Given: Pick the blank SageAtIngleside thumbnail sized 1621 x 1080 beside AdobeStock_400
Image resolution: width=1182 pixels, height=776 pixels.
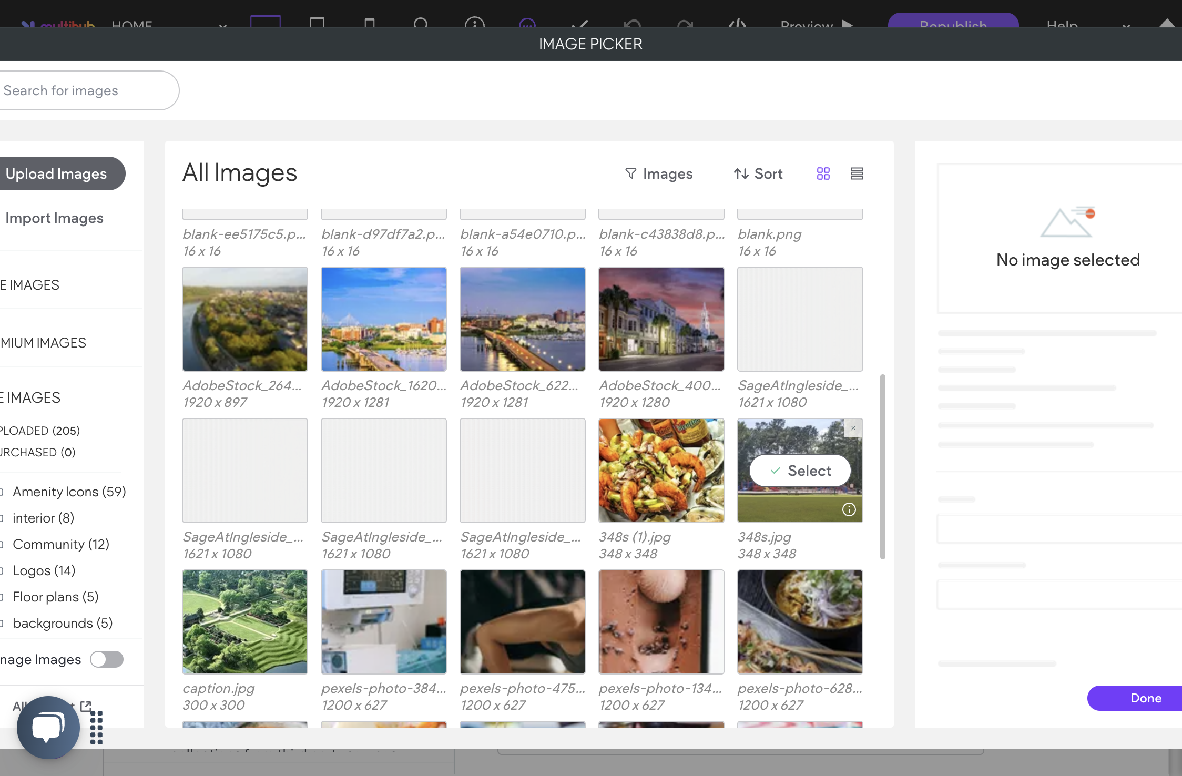Looking at the screenshot, I should tap(800, 319).
